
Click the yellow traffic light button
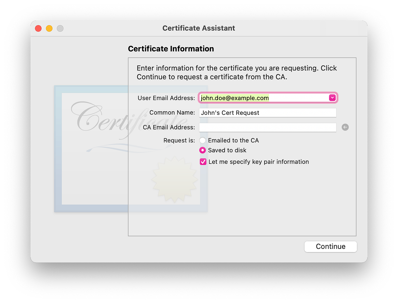(49, 28)
